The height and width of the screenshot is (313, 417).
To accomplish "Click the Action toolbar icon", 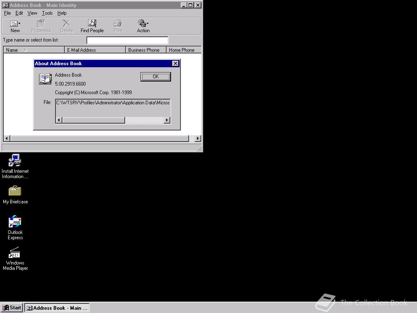I will [x=143, y=26].
